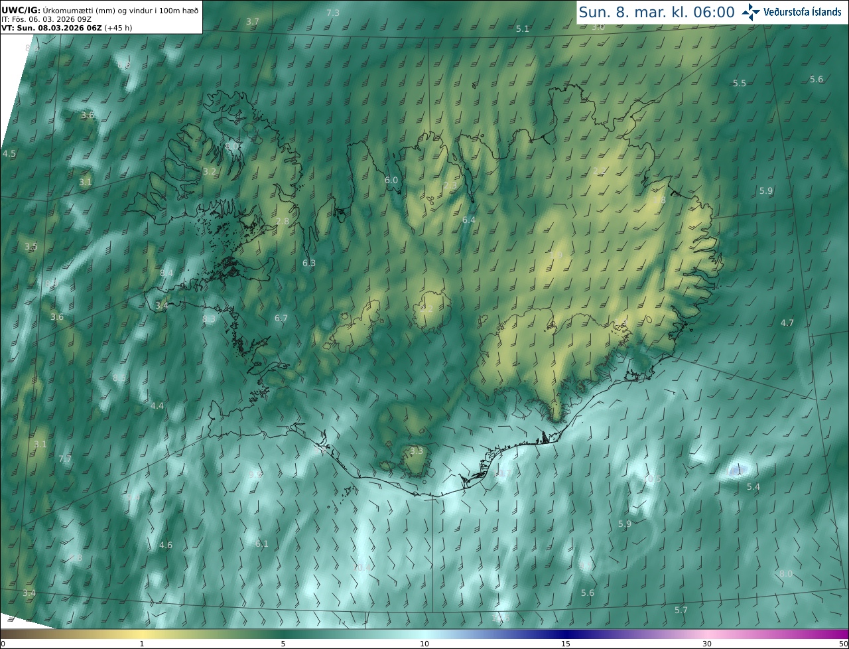Click the color bar tick labelled 30
Screen dimensions: 849x649
(707, 644)
